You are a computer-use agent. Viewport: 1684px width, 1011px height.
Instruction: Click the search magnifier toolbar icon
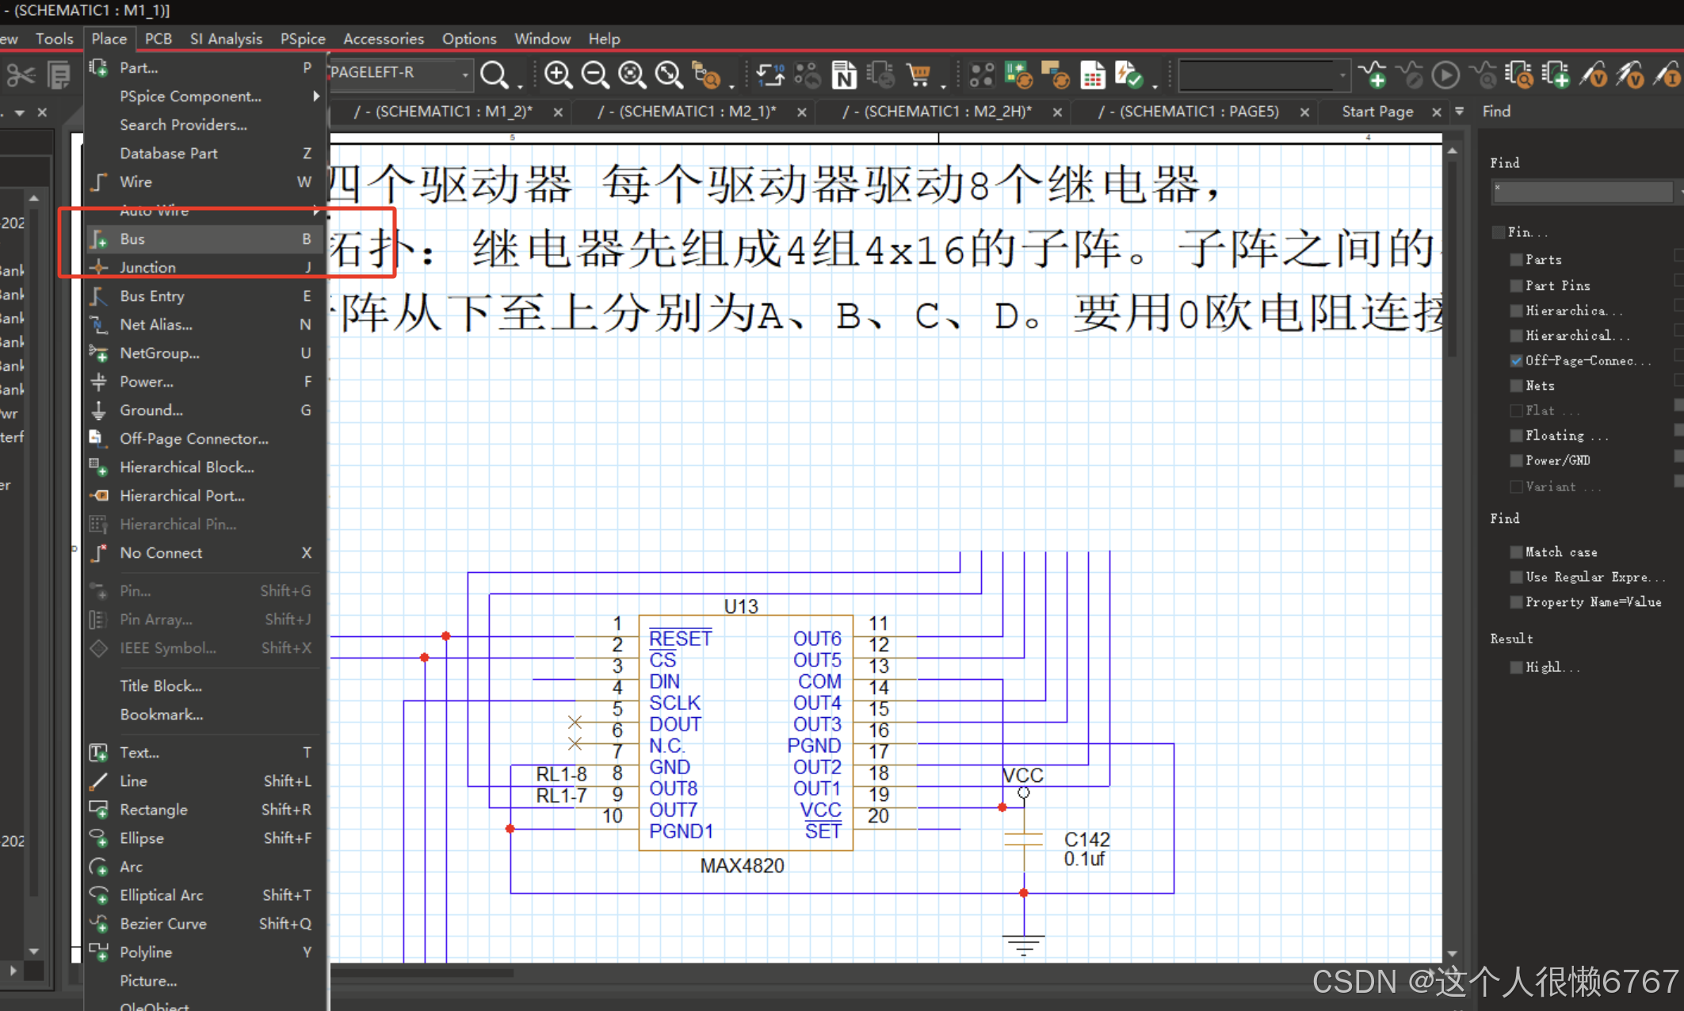tap(495, 75)
